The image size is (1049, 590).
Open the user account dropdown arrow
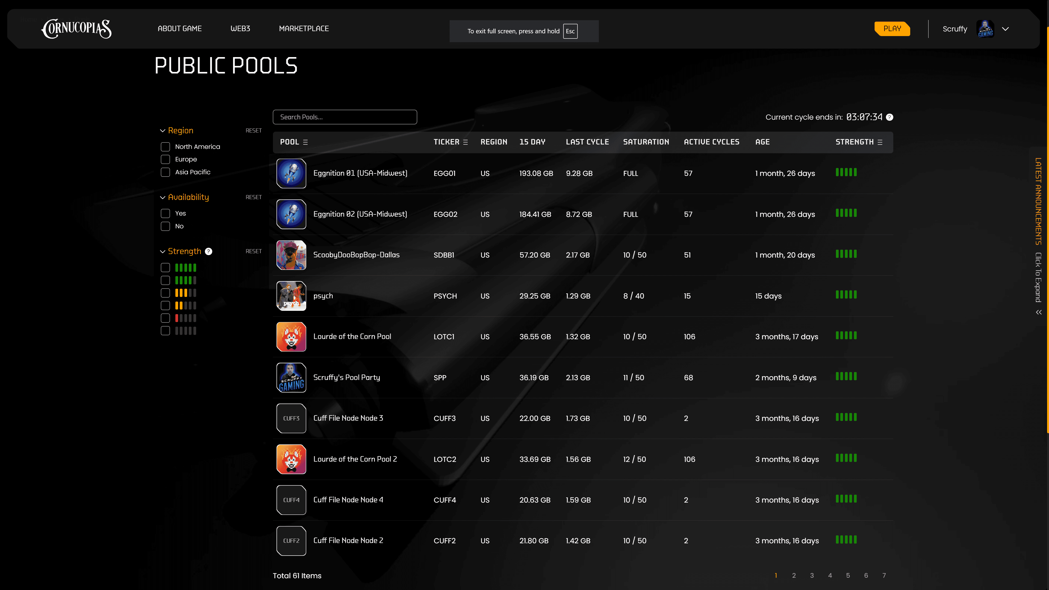pos(1005,29)
